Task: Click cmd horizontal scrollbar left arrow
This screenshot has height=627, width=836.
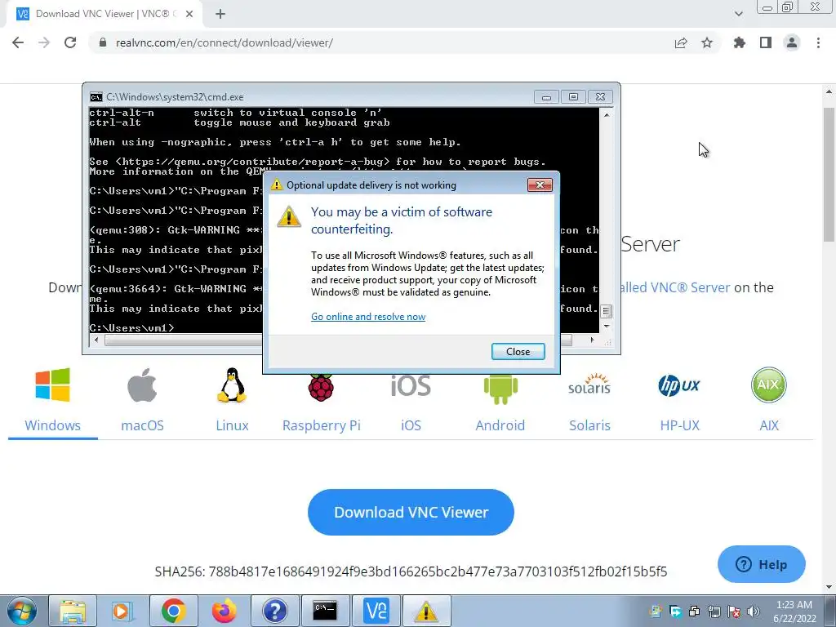Action: point(96,340)
